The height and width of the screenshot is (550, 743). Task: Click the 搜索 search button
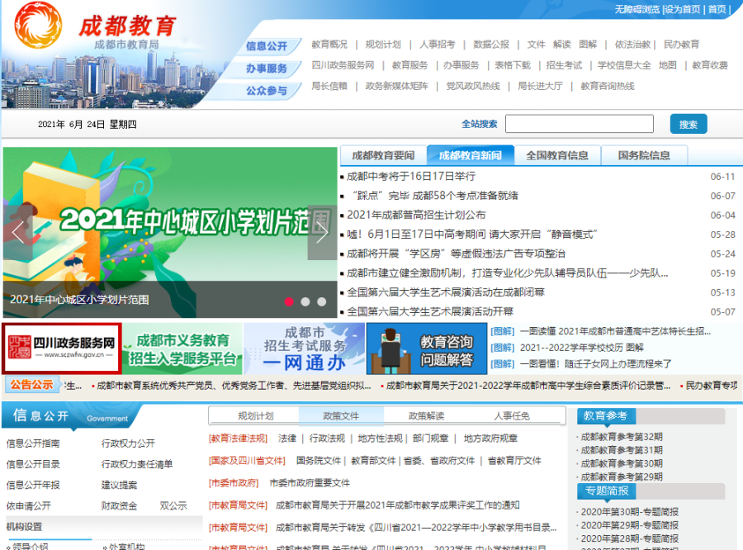(688, 124)
